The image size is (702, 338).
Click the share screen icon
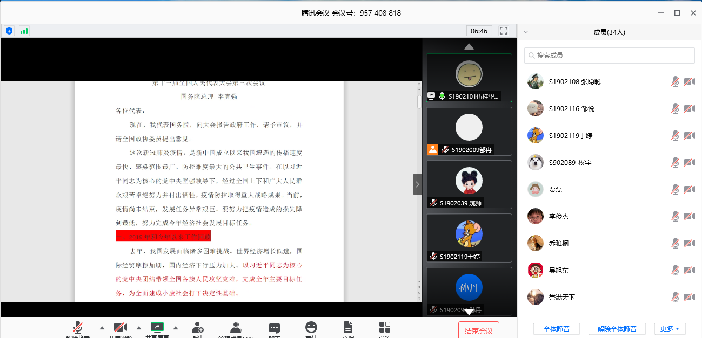pos(157,327)
